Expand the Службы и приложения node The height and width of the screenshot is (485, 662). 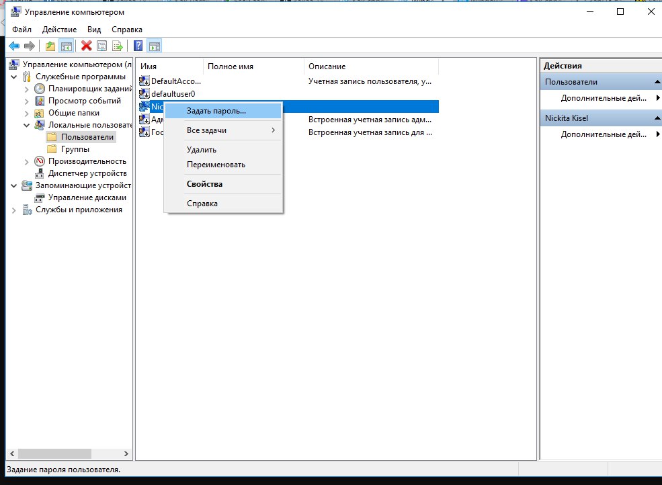click(x=14, y=210)
